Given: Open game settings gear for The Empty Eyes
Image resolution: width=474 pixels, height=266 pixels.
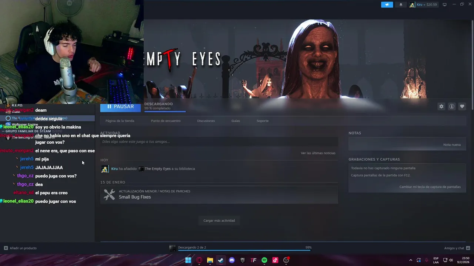Looking at the screenshot, I should 441,106.
